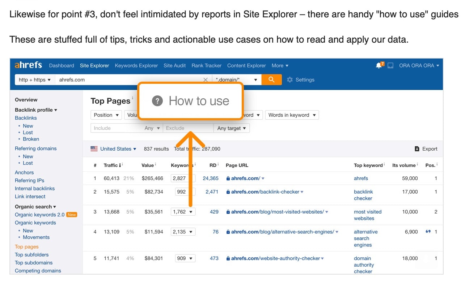Switch to Site Explorer

[94, 65]
